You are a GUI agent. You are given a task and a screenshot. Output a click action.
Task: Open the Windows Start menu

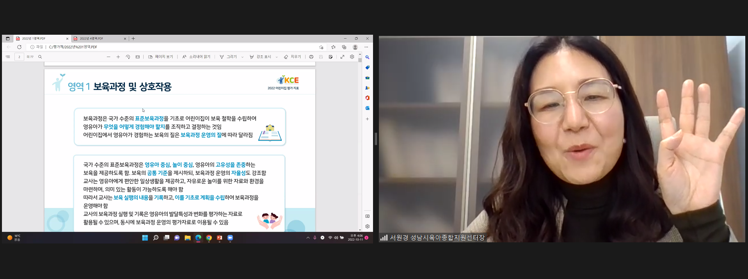click(x=145, y=238)
